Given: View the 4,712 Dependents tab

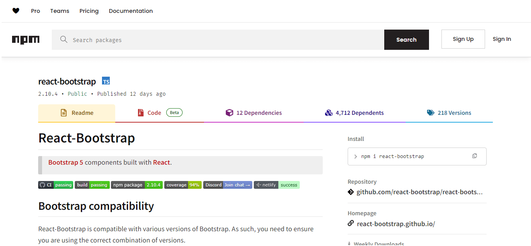Looking at the screenshot, I should click(x=354, y=113).
